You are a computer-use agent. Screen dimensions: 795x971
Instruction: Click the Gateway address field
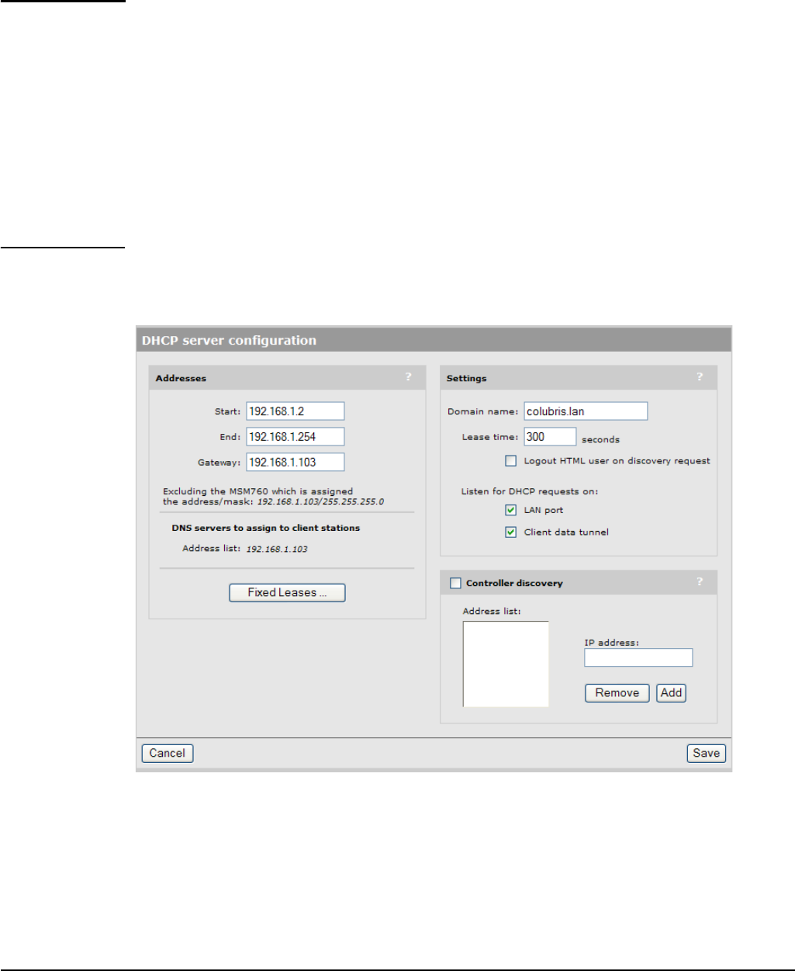(x=296, y=463)
